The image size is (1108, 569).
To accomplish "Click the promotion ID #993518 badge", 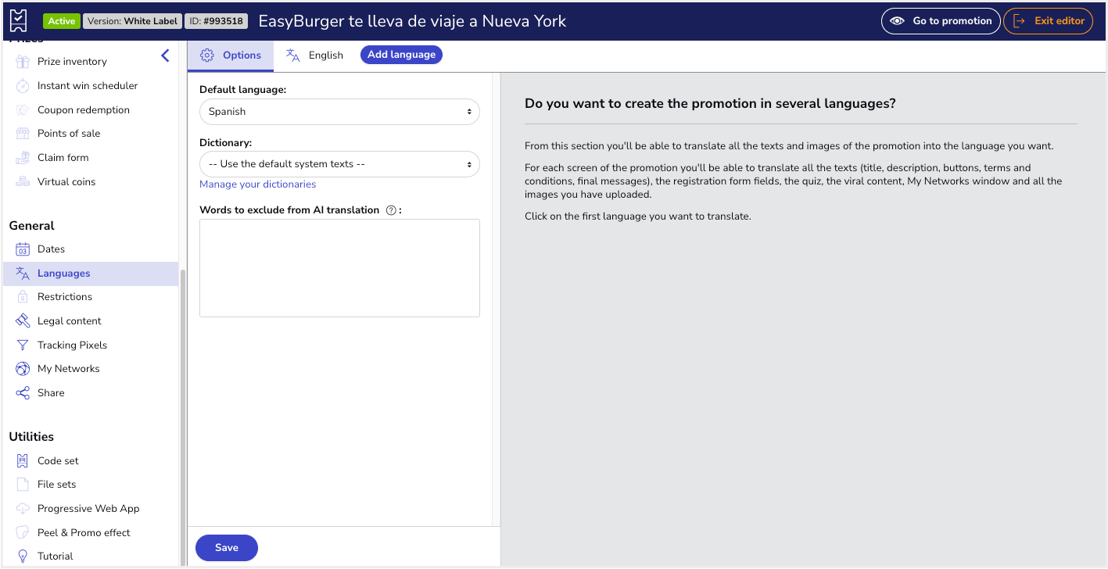I will pyautogui.click(x=217, y=21).
